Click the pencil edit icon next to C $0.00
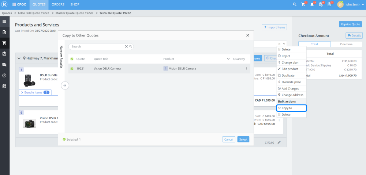Viewport: 366px width, 175px height. [279, 142]
